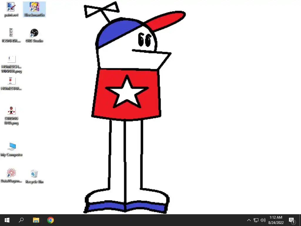Open the paint.net desktop shortcut
301x226 pixels.
point(11,9)
